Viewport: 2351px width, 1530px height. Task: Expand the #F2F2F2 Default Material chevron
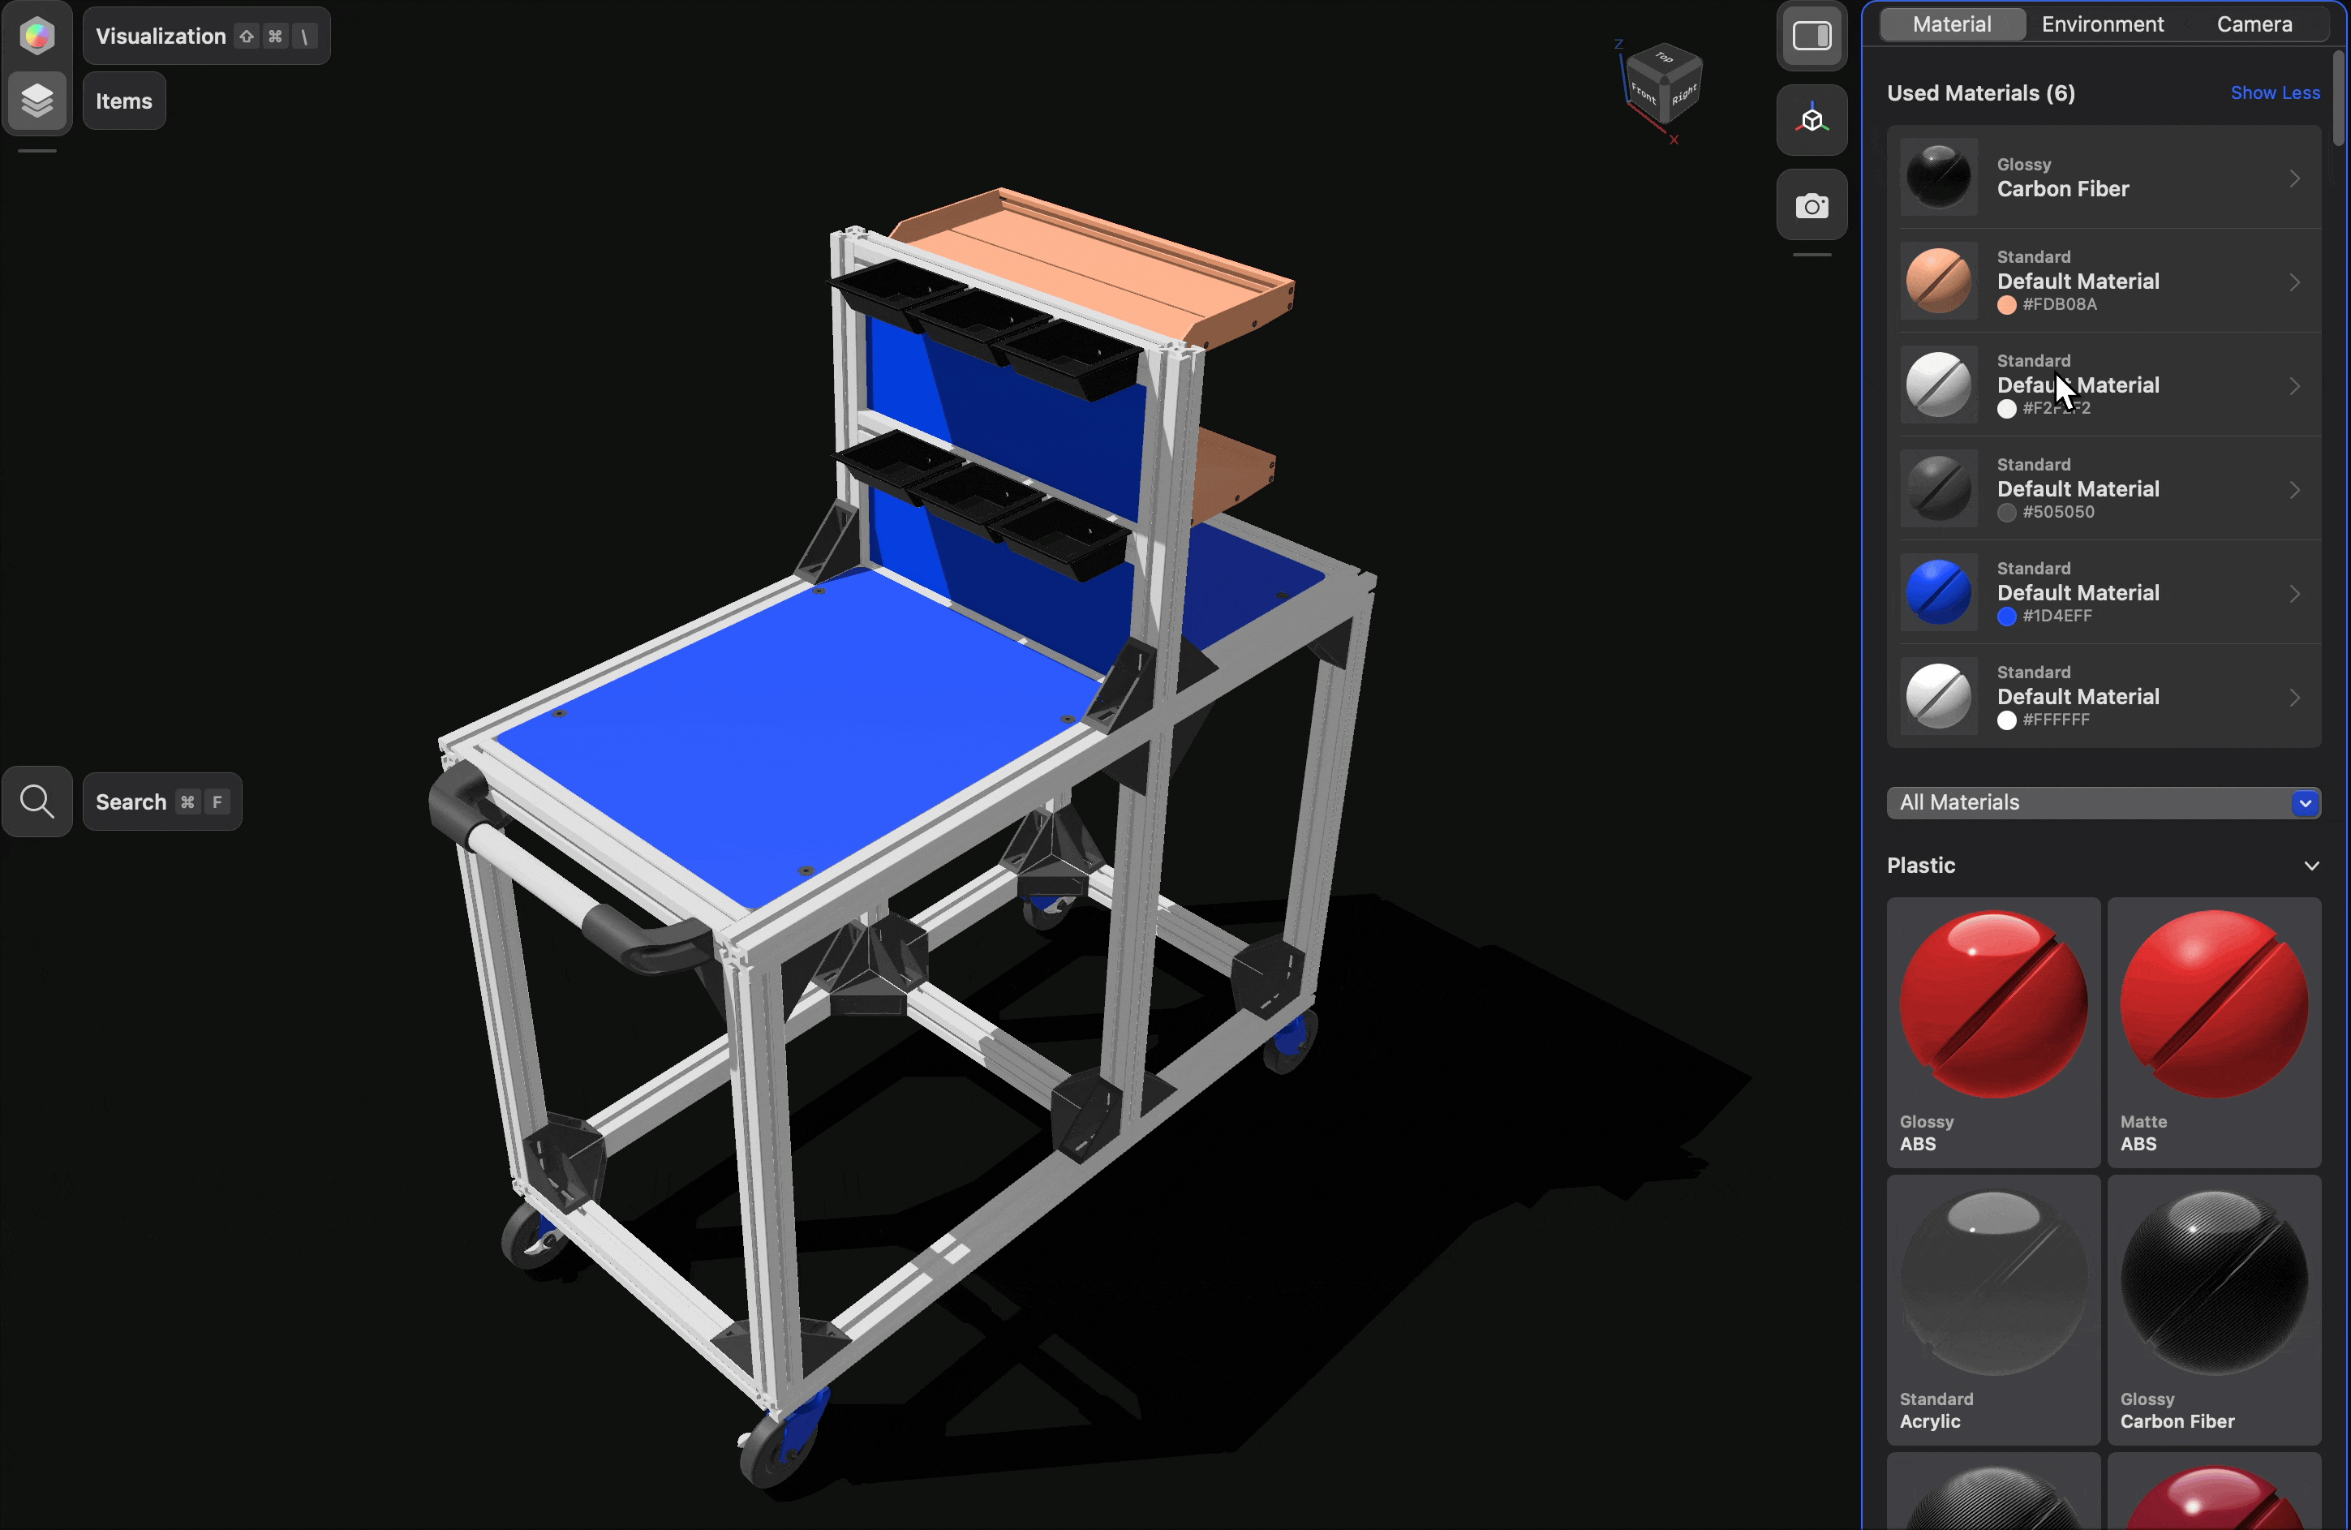[2295, 386]
